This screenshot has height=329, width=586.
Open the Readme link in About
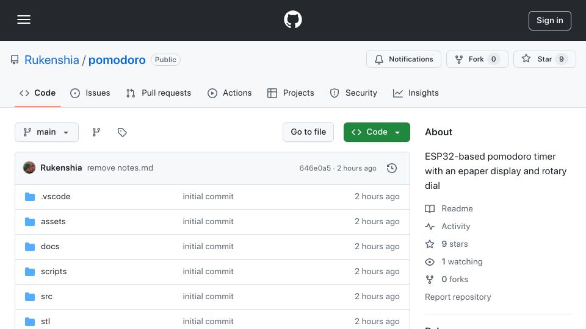tap(457, 208)
